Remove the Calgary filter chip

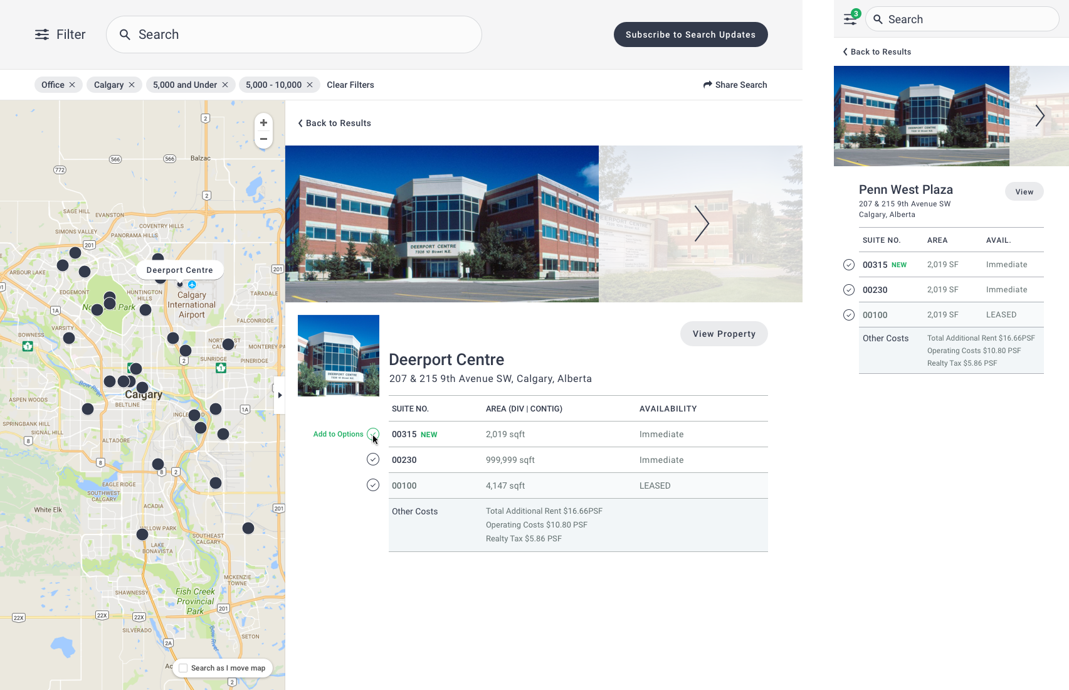point(132,85)
